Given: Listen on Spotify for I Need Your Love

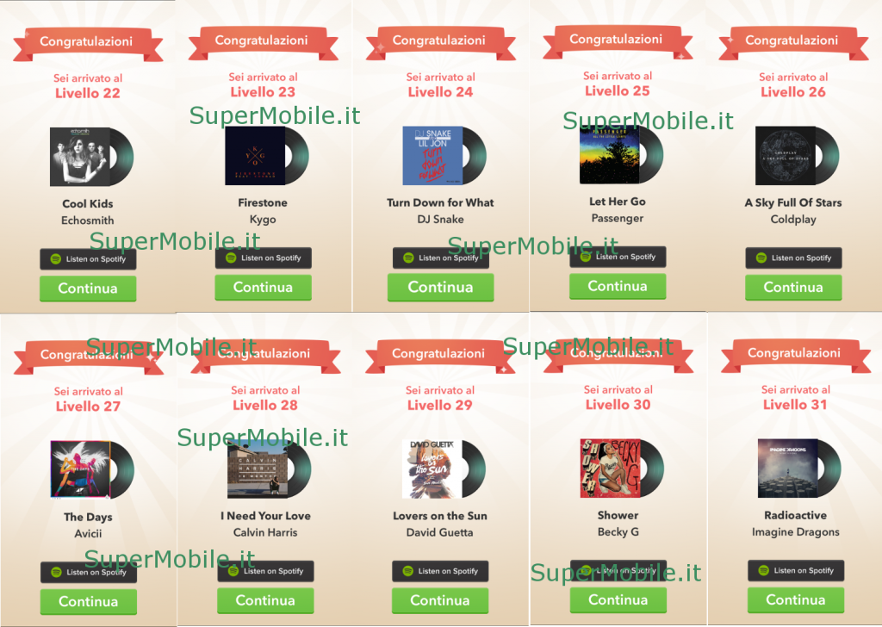Looking at the screenshot, I should [x=265, y=571].
